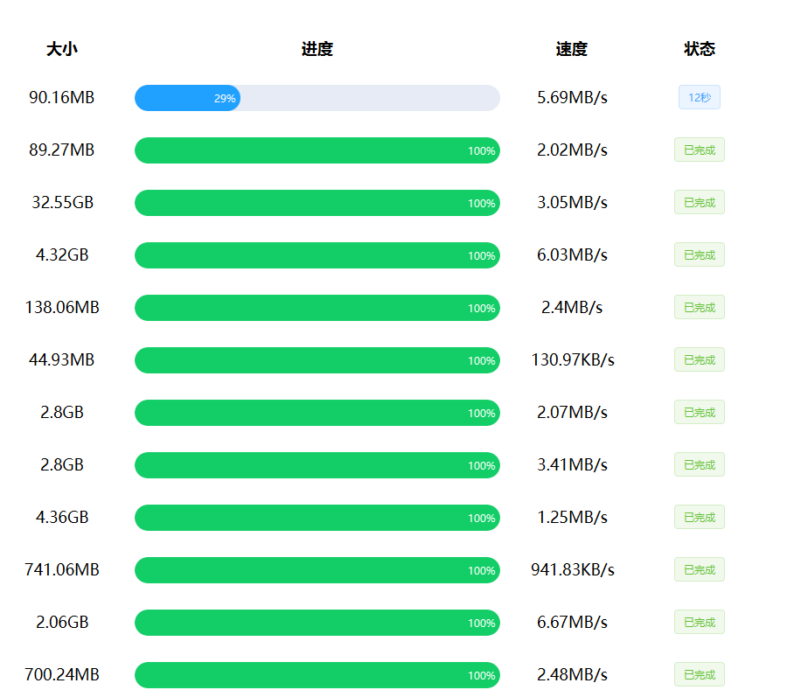Click the 已完成 tag in the 138.06MB row
801x697 pixels.
point(700,307)
